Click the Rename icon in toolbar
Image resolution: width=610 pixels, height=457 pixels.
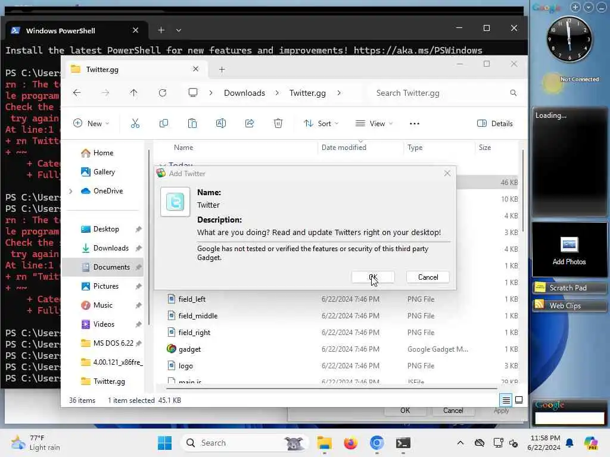coord(221,124)
